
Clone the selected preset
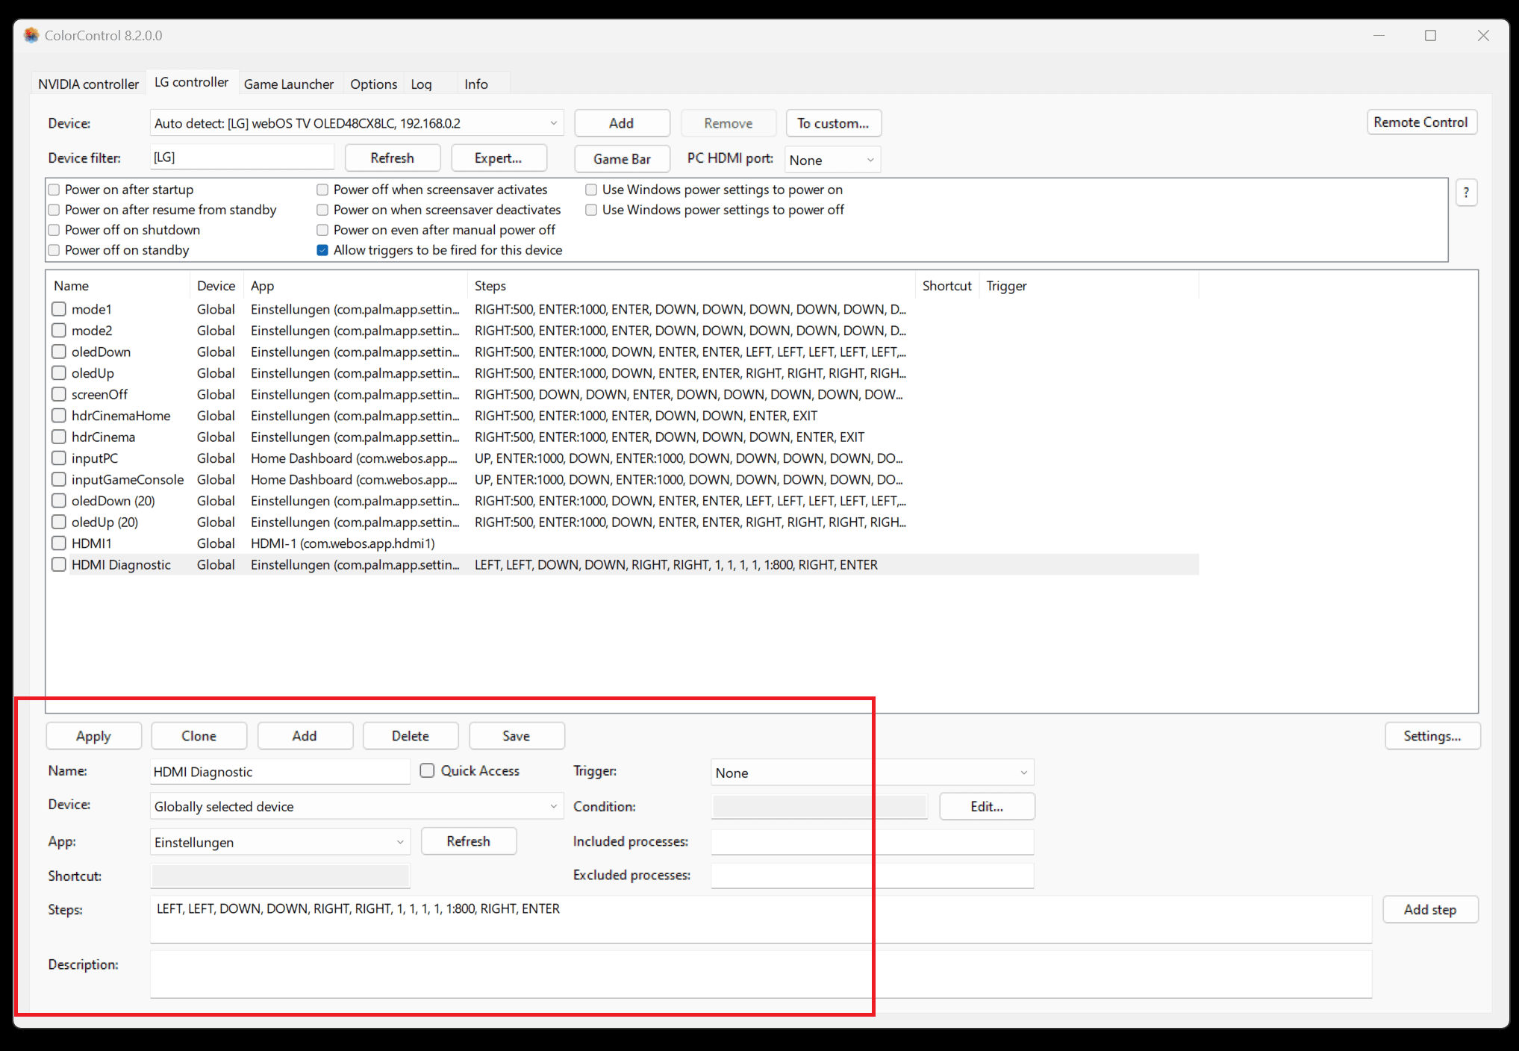point(199,736)
